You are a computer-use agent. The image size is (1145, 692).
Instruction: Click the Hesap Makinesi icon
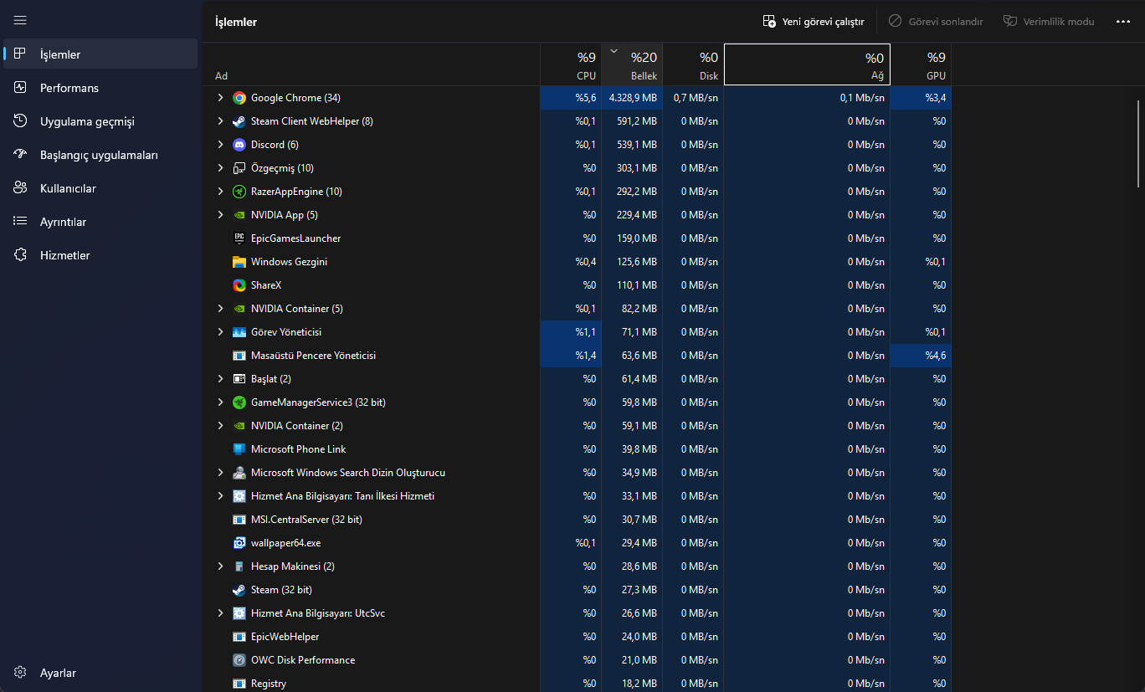(239, 566)
